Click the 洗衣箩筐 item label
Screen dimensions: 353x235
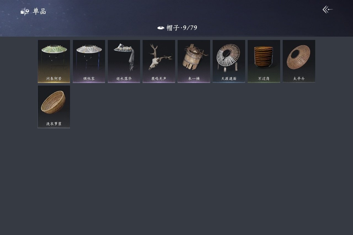tap(54, 124)
